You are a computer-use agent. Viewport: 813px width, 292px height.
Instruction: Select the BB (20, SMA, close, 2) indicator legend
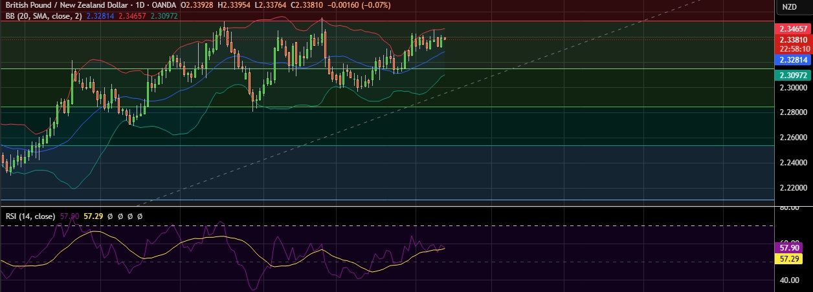click(43, 16)
